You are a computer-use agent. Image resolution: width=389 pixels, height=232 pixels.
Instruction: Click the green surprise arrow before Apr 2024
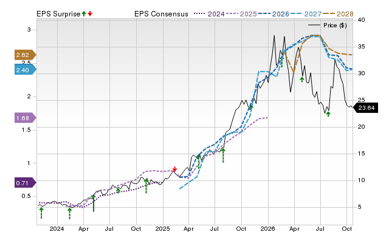tap(70, 213)
